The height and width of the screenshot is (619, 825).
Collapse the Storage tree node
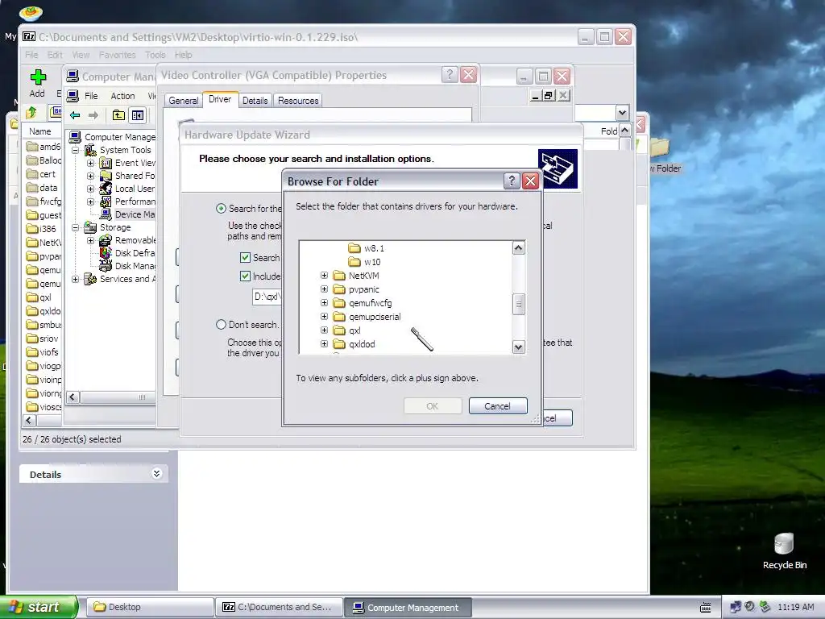coord(75,227)
